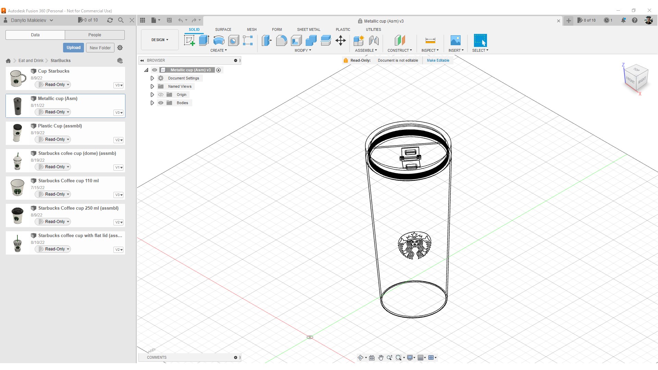Image resolution: width=658 pixels, height=370 pixels.
Task: Activate the Window Select tool icon
Action: point(480,40)
